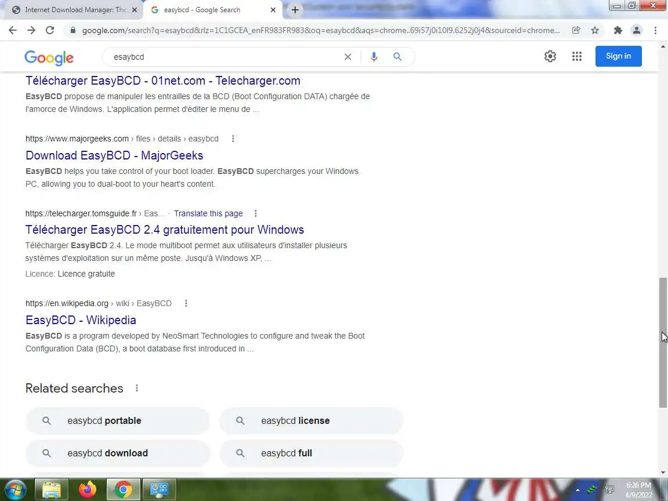Click the Google logo
This screenshot has width=668, height=501.
49,57
